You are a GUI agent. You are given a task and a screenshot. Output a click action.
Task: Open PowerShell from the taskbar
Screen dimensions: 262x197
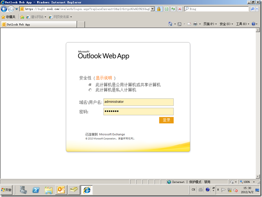tap(36, 190)
